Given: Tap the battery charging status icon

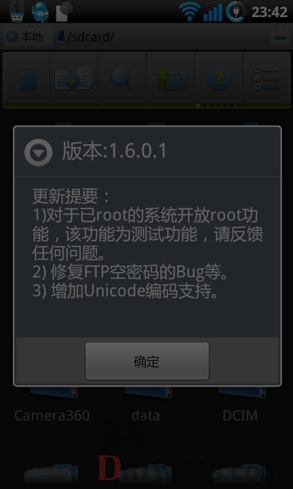Looking at the screenshot, I should 236,12.
